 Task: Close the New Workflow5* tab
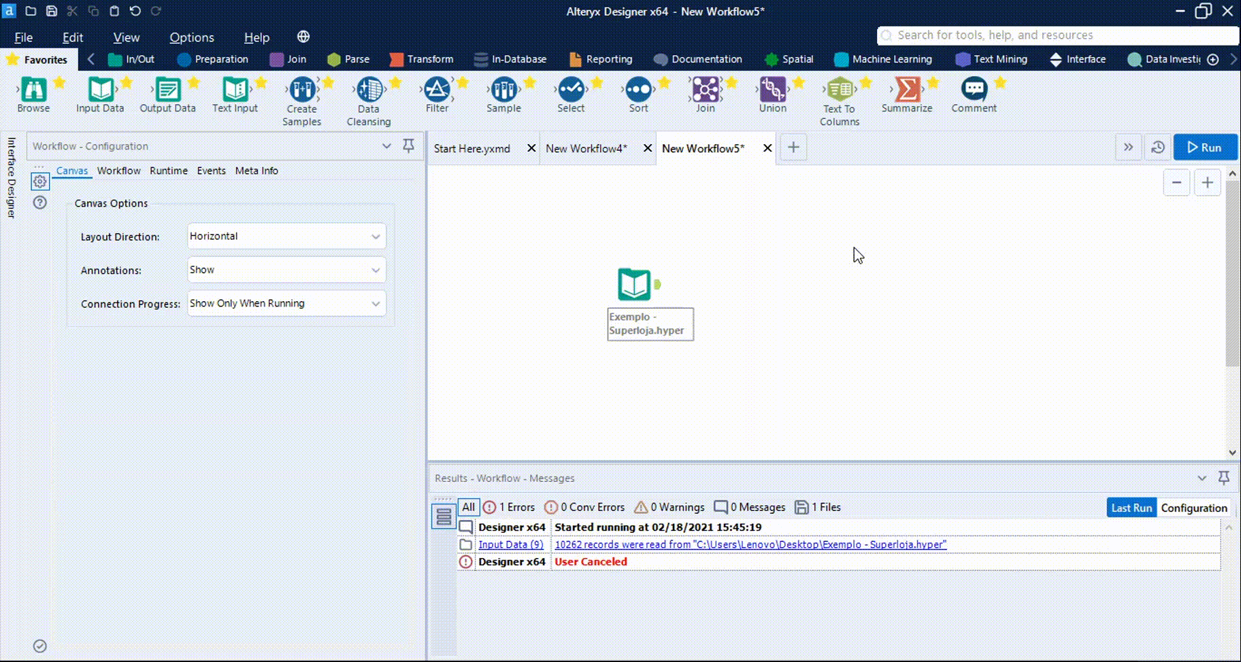[x=767, y=148]
